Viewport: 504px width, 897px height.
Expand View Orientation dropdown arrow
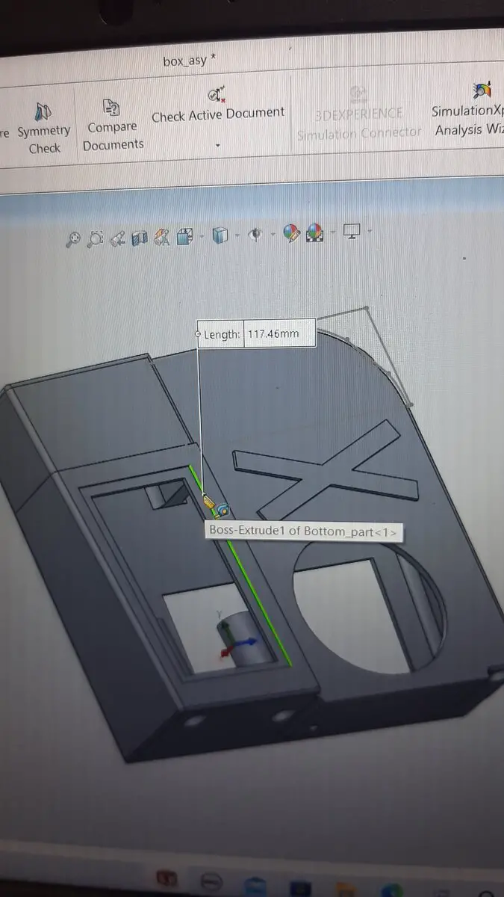[200, 237]
